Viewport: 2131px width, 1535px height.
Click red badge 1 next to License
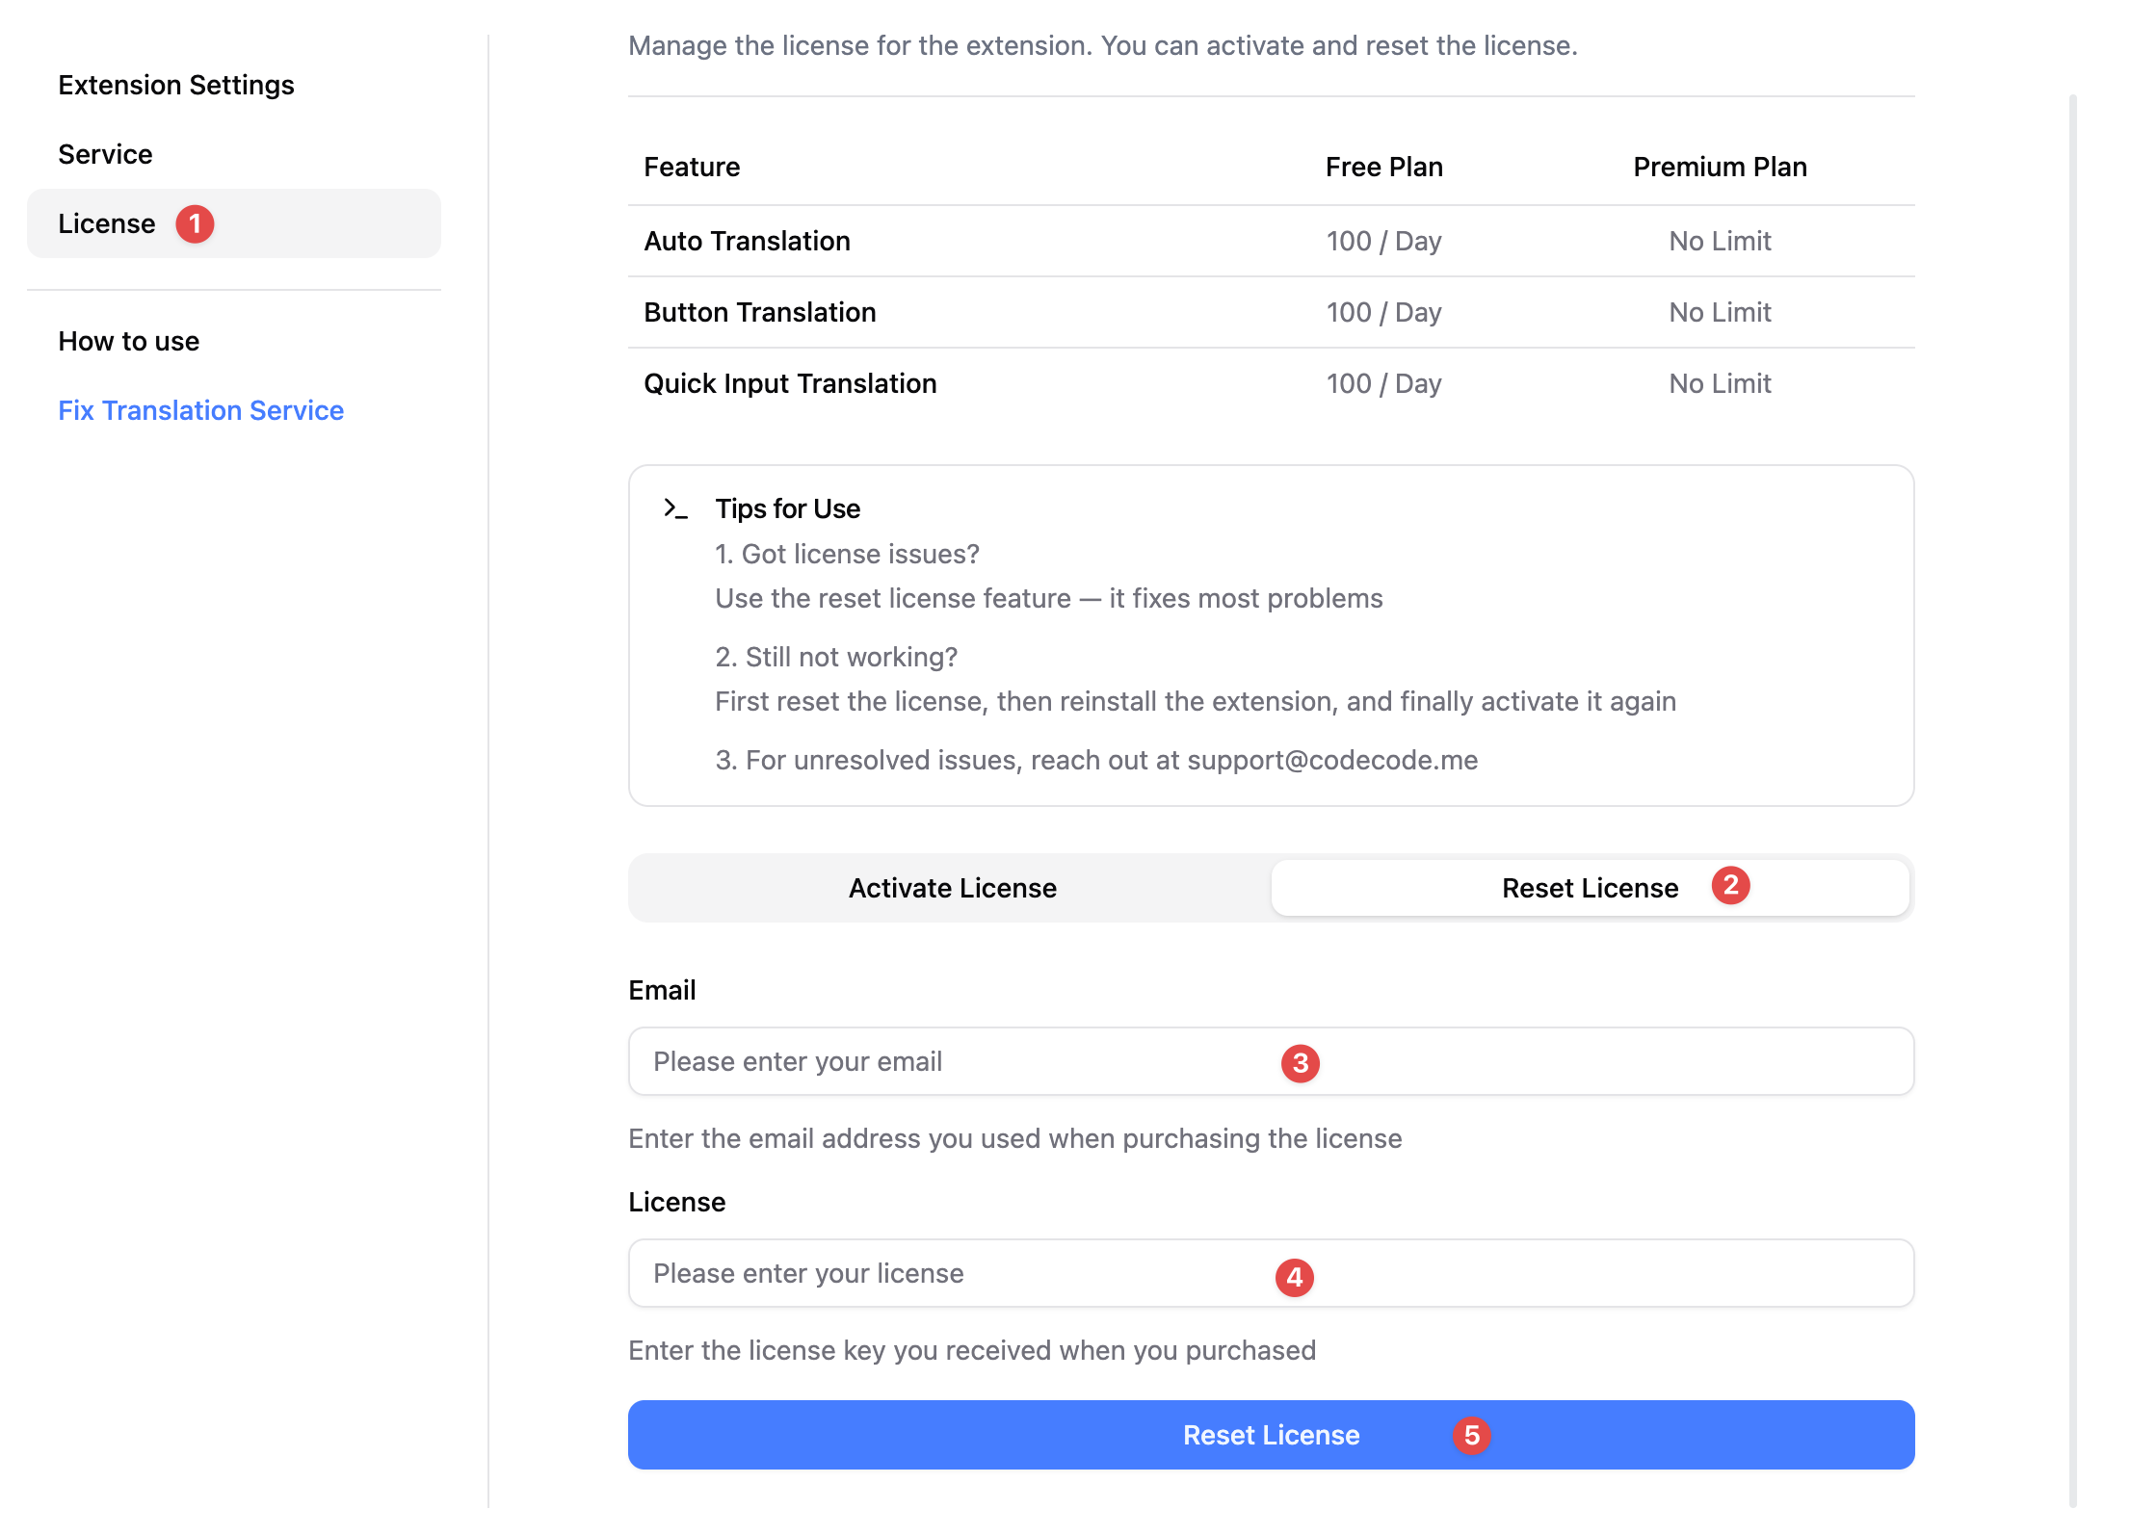[195, 224]
